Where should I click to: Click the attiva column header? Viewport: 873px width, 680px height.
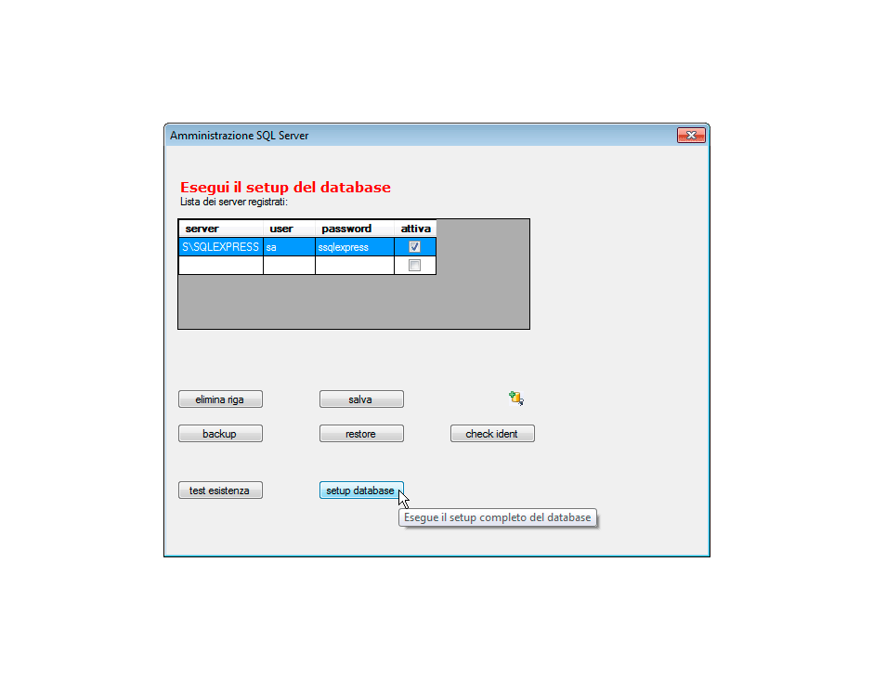click(415, 229)
